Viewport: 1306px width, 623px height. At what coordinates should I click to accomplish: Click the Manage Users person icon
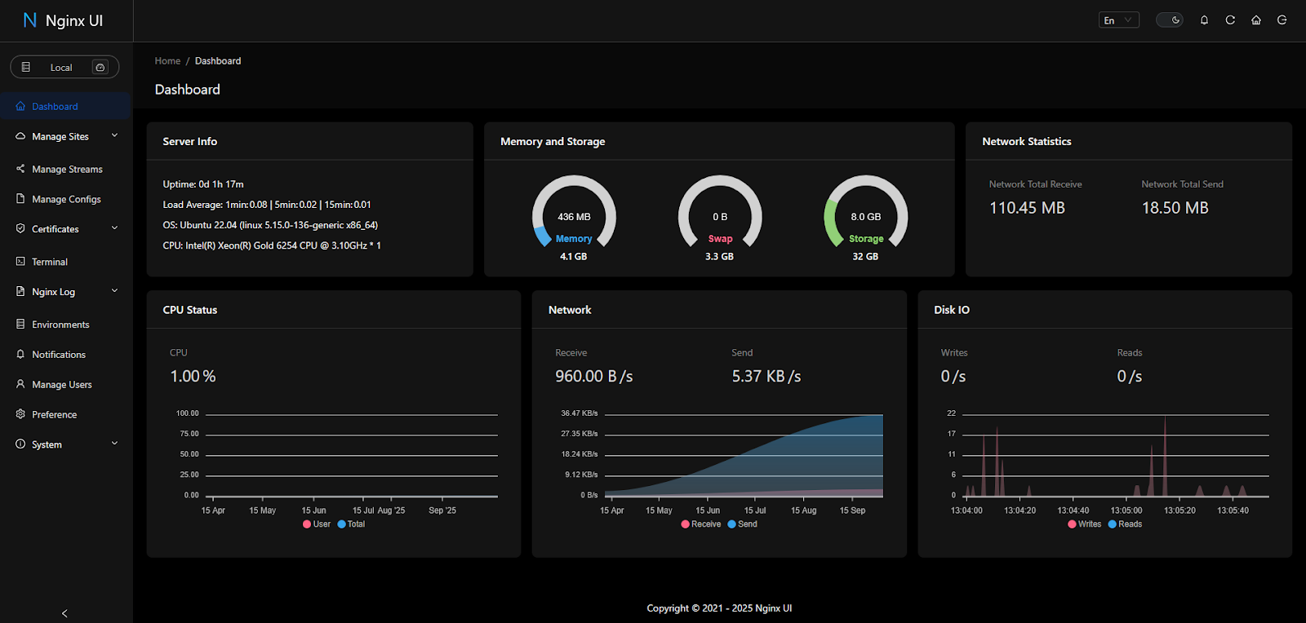pos(20,384)
